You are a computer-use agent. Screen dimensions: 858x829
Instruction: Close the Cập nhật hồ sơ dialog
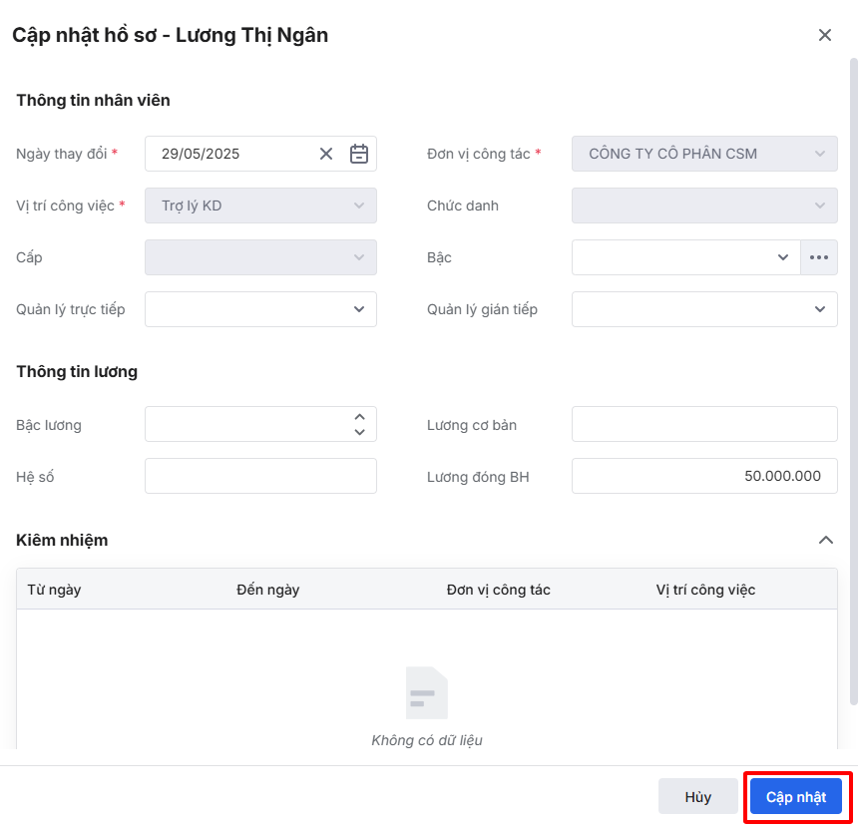pyautogui.click(x=825, y=35)
